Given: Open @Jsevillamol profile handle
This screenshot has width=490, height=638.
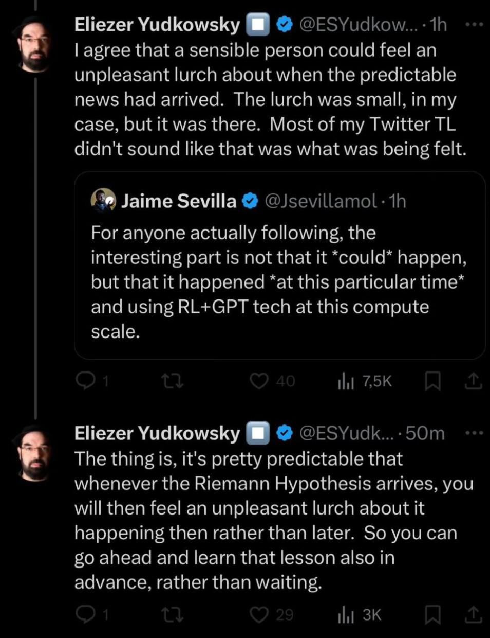Looking at the screenshot, I should 321,201.
